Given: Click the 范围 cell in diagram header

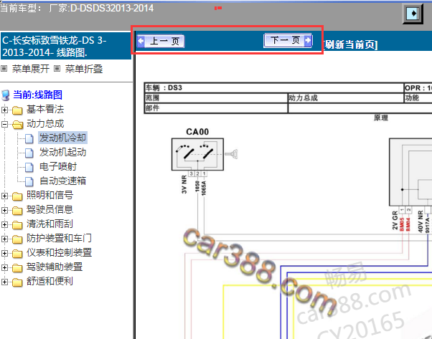Looking at the screenshot, I should coord(216,98).
